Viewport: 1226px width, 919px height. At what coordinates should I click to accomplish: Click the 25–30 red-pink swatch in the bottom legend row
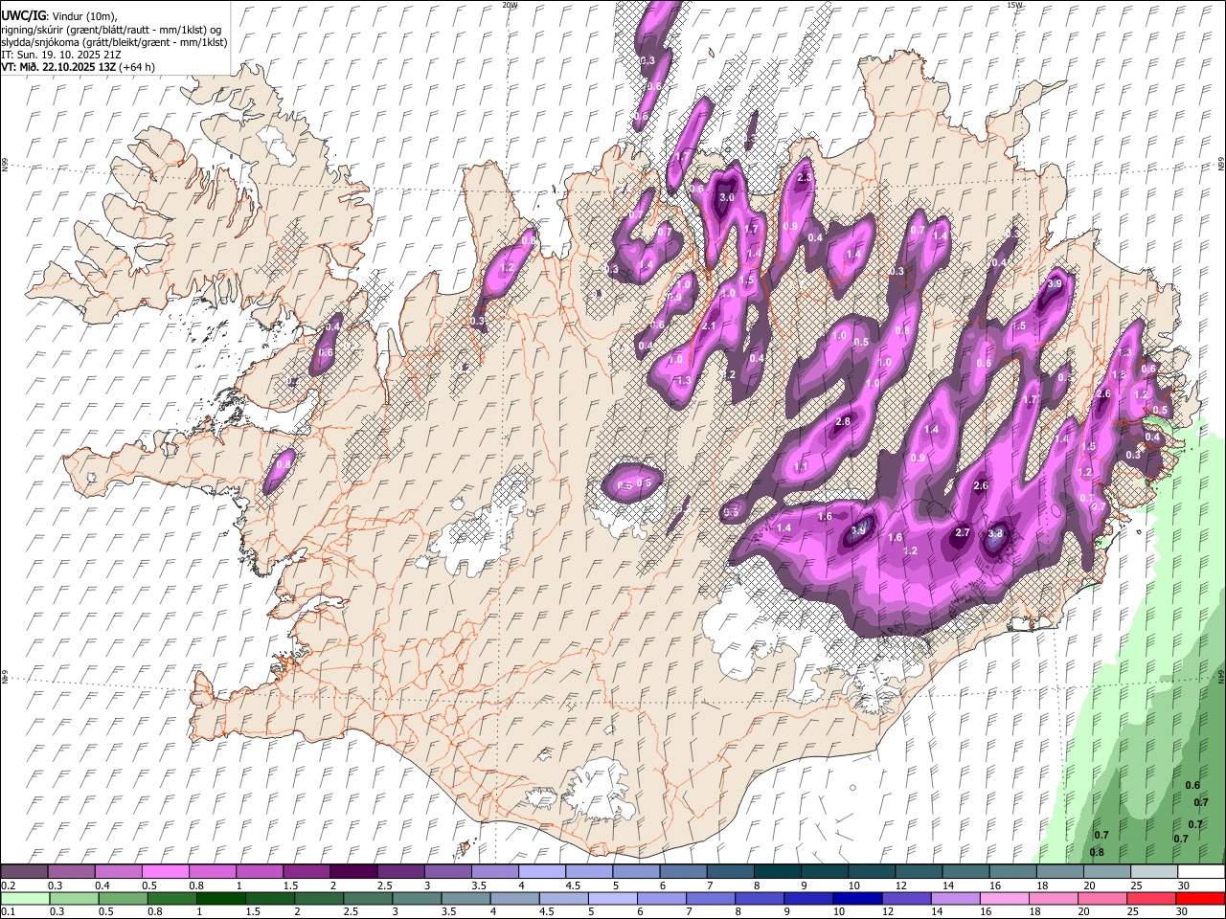(x=1150, y=898)
